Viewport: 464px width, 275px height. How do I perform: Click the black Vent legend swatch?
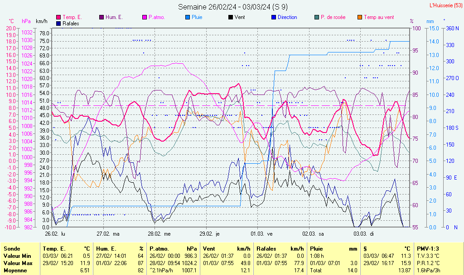[x=230, y=17]
